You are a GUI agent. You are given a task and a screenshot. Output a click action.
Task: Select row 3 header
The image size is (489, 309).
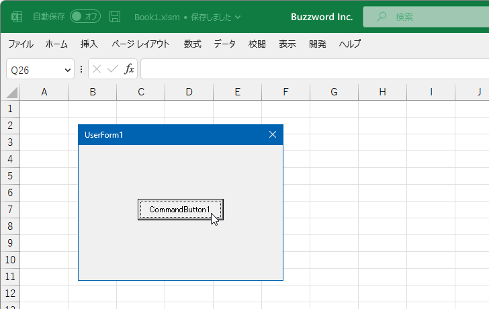pyautogui.click(x=10, y=142)
